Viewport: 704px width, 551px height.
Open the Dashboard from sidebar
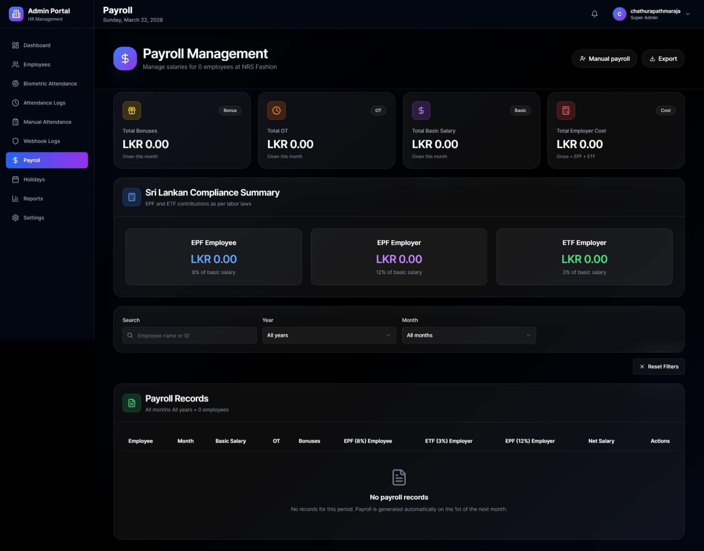36,45
